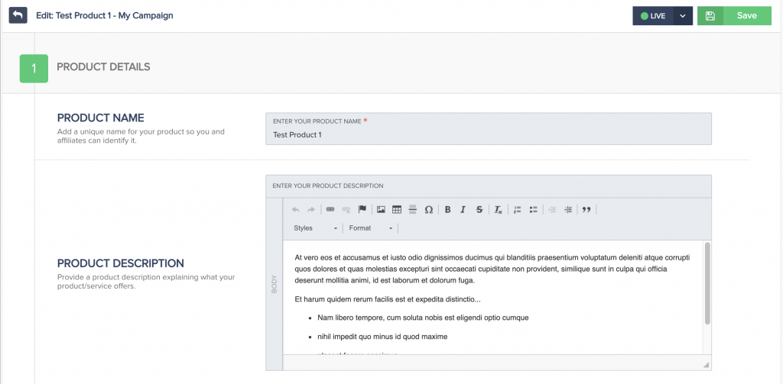This screenshot has height=384, width=783.
Task: Toggle strikethrough formatting
Action: click(479, 209)
